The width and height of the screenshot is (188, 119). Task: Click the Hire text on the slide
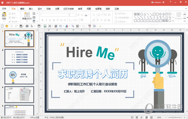tap(79, 52)
